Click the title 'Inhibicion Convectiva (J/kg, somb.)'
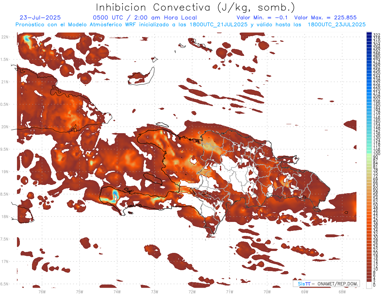Viewport: 384px width, 296px height. click(x=196, y=7)
